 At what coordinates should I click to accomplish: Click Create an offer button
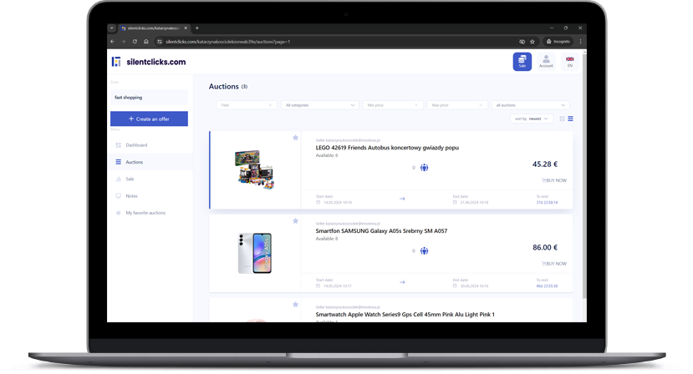pos(149,119)
